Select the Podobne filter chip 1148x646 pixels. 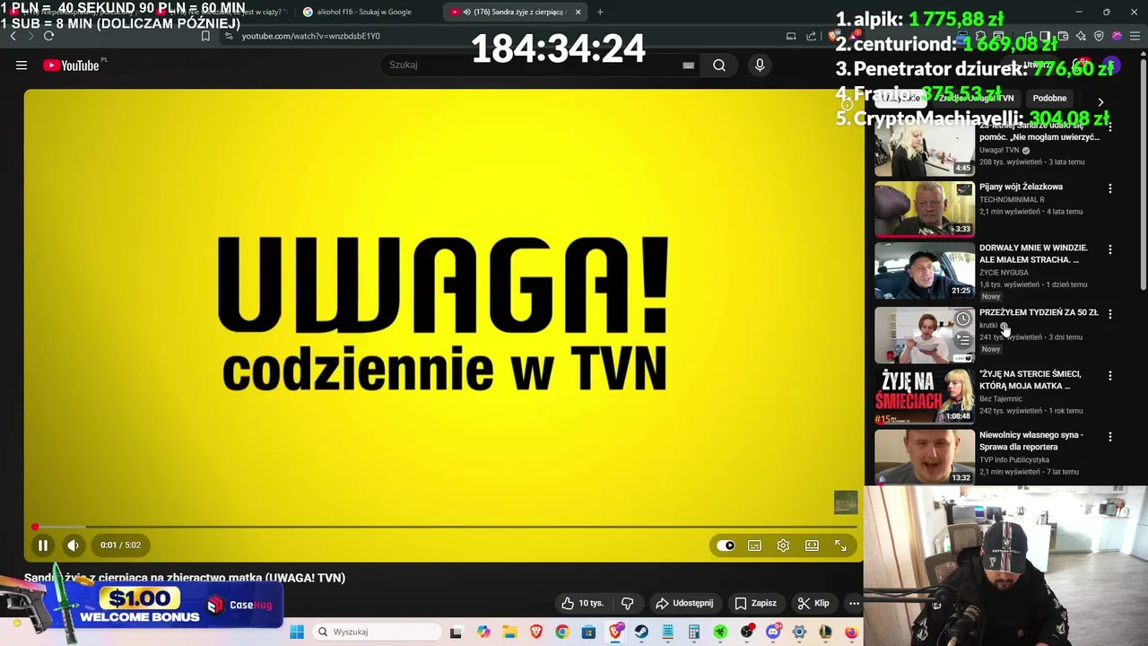(x=1049, y=98)
